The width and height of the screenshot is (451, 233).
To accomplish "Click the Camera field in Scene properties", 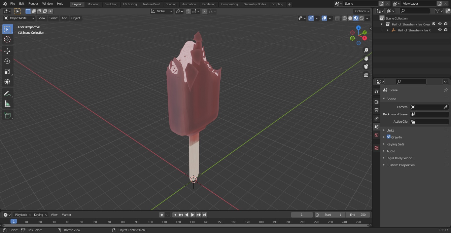I will coord(429,107).
